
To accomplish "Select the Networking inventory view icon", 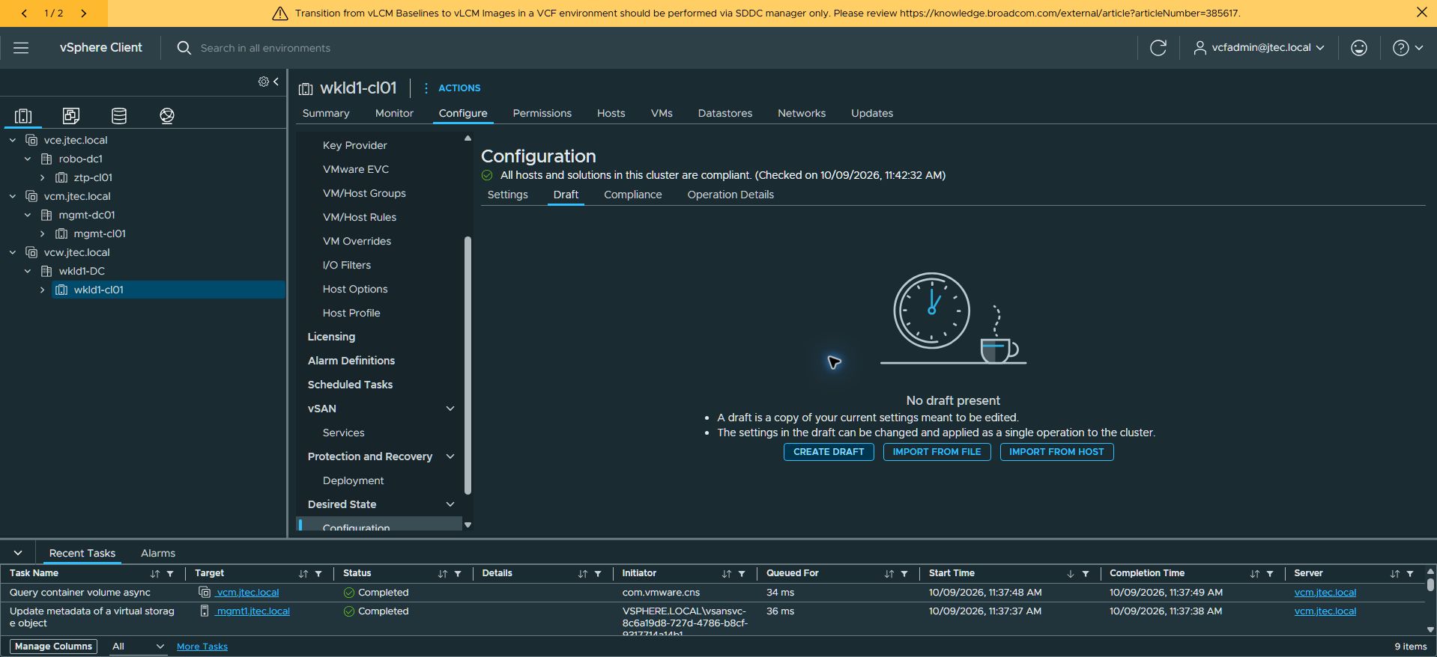I will pyautogui.click(x=167, y=115).
